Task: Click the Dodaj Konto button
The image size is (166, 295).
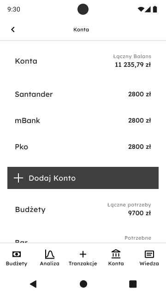Action: tap(83, 178)
